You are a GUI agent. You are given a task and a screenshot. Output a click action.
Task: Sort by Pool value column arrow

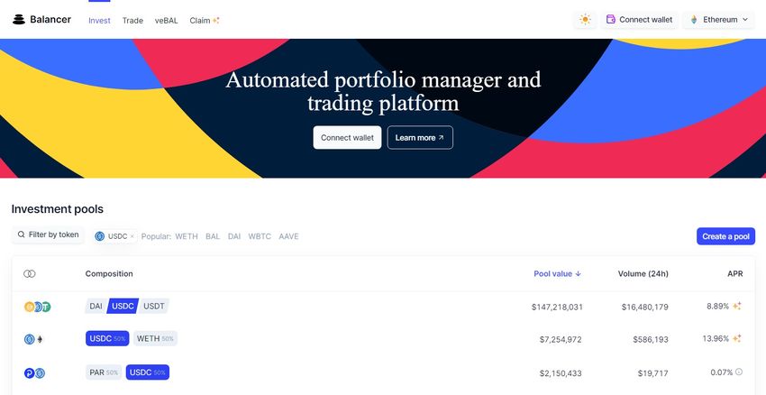pyautogui.click(x=579, y=274)
